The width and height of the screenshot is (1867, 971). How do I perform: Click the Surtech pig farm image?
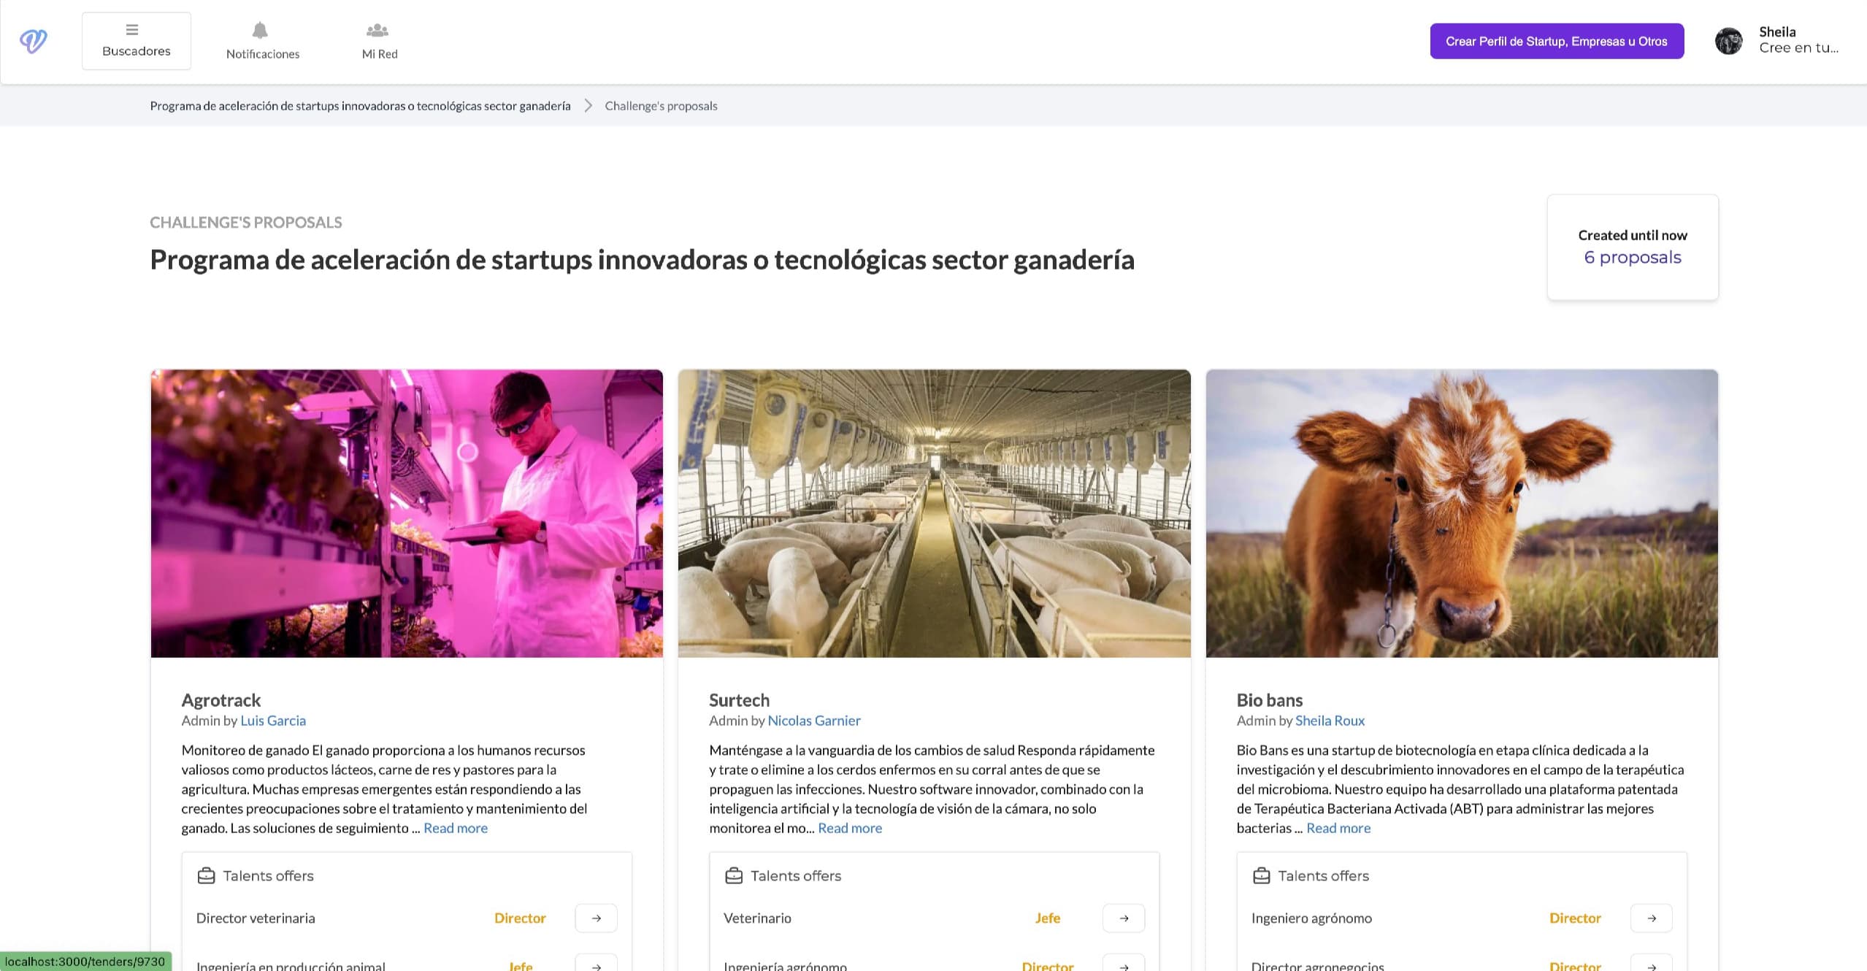pyautogui.click(x=934, y=513)
